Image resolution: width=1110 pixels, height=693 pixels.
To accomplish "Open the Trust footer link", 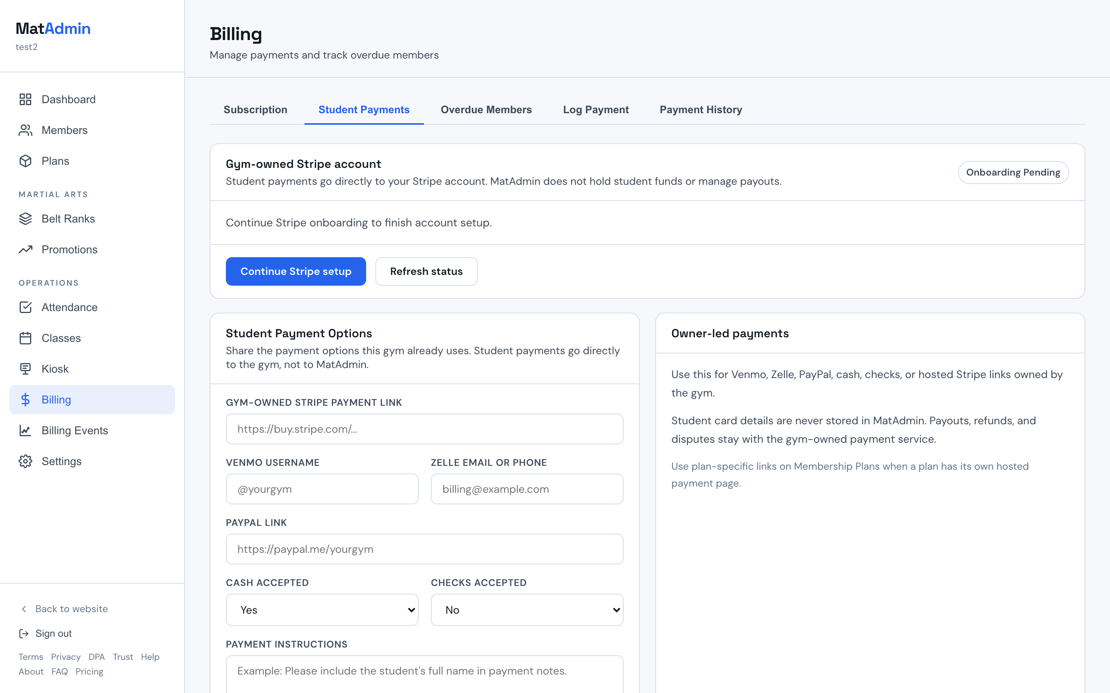I will (x=123, y=657).
